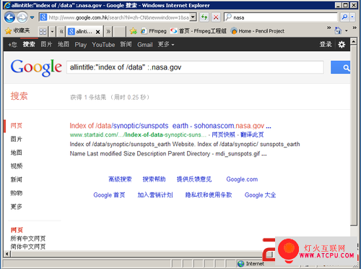Viewport: 361px width, 269px height.
Task: Open the FFmpeg favorites bar link
Action: [154, 31]
